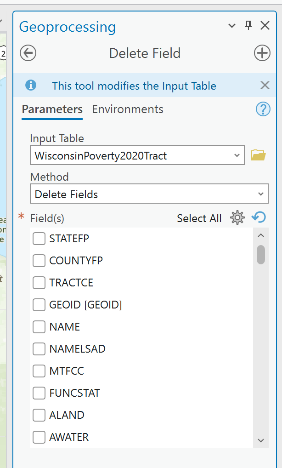Screen dimensions: 282x468
Task: Toggle auto-hide pin for Geoprocessing pane
Action: (248, 26)
